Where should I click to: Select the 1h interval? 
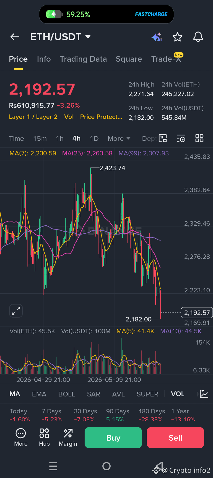point(60,138)
